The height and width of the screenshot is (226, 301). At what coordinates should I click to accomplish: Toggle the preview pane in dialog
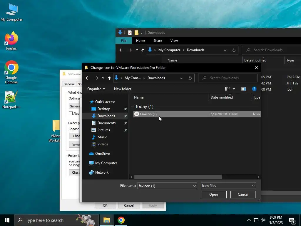[x=244, y=89]
